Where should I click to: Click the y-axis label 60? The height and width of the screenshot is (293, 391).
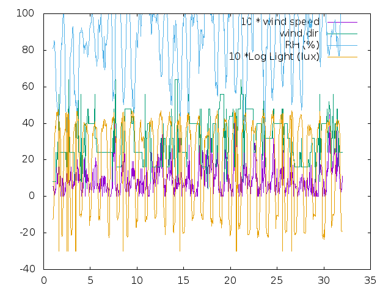tap(28, 87)
